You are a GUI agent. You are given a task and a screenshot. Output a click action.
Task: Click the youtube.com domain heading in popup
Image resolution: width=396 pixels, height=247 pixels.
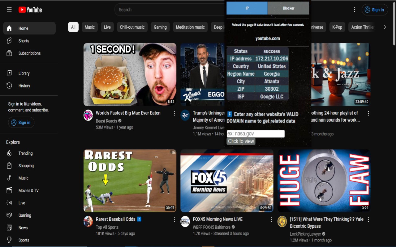coord(268,39)
